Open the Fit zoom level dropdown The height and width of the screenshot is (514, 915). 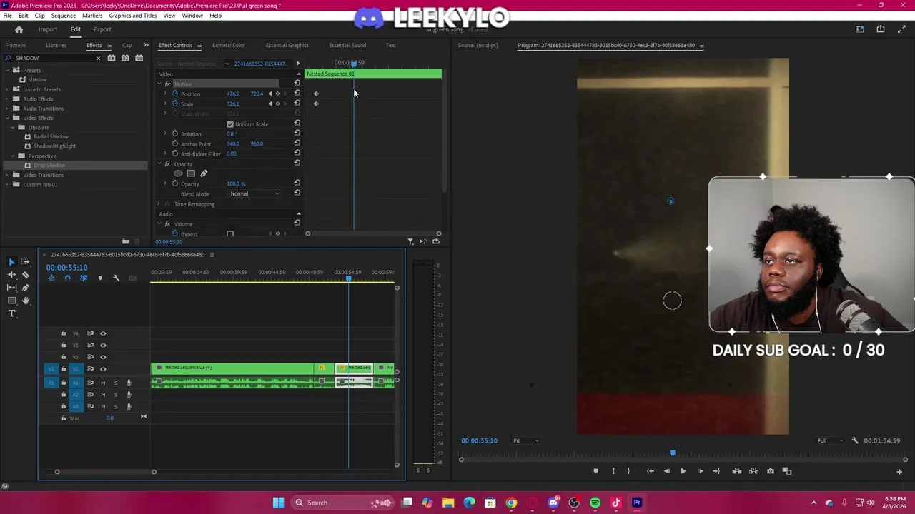[x=525, y=440]
